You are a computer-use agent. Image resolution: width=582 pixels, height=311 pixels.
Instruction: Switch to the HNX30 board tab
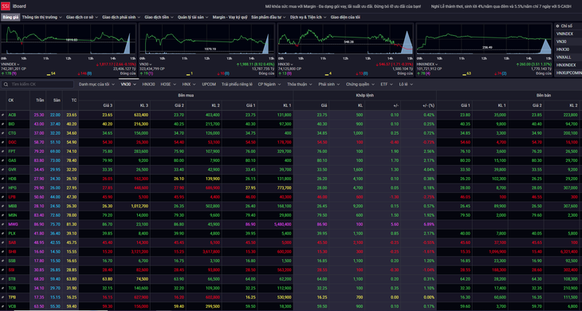point(148,85)
